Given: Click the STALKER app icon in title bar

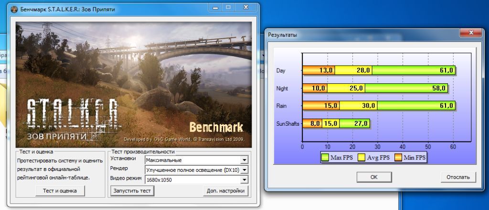Looking at the screenshot, I should [14, 10].
